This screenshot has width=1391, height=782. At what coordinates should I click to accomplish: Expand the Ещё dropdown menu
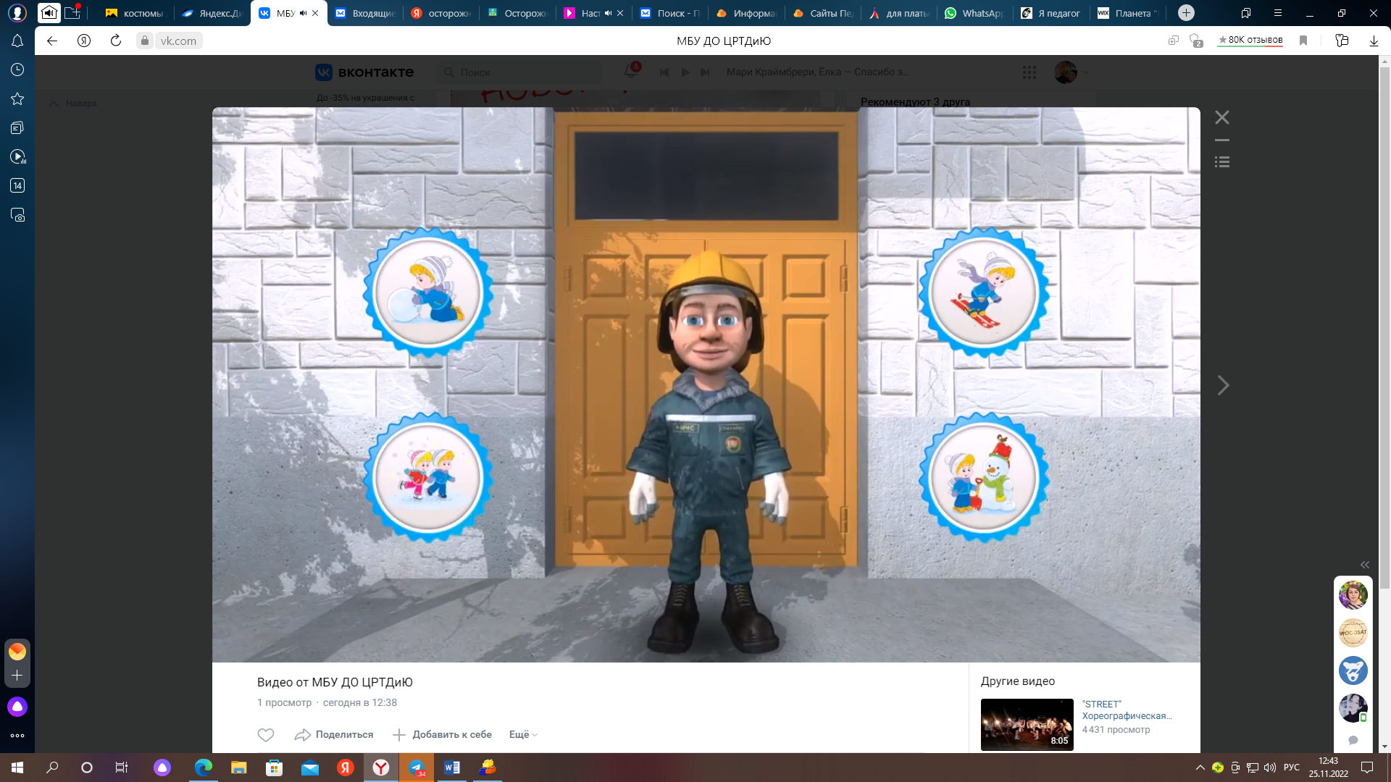523,735
